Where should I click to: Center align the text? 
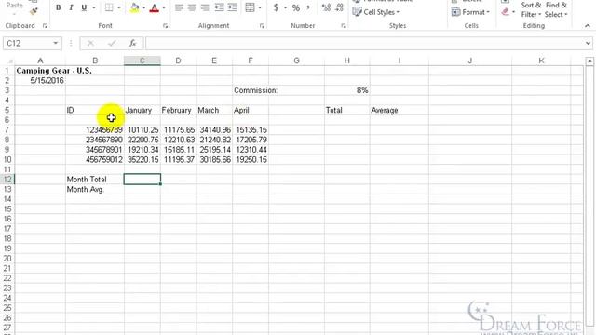pos(192,7)
